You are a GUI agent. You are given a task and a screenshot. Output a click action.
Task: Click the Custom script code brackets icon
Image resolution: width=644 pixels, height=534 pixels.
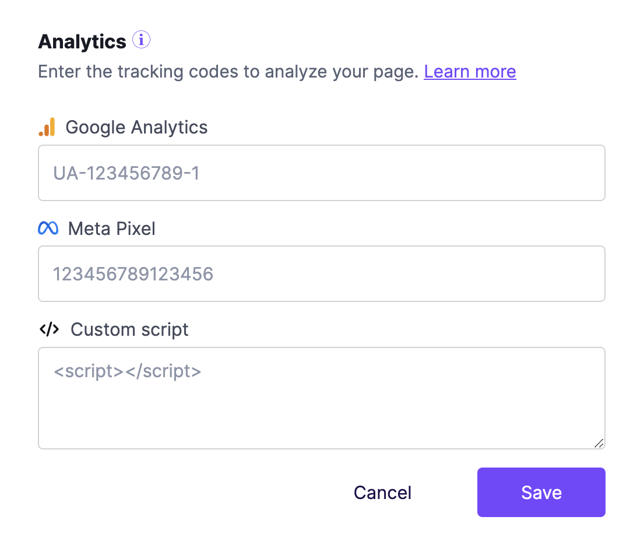pyautogui.click(x=50, y=329)
